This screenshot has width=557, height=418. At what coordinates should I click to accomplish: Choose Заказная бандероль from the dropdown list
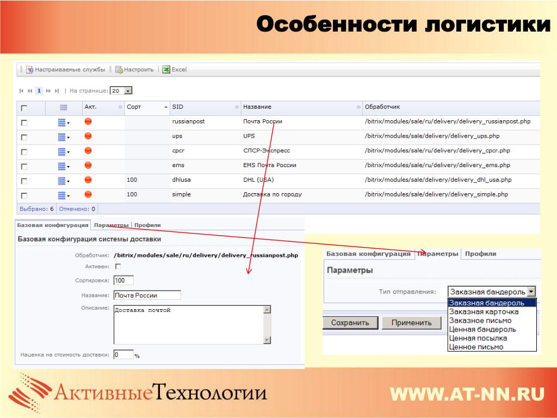click(492, 303)
